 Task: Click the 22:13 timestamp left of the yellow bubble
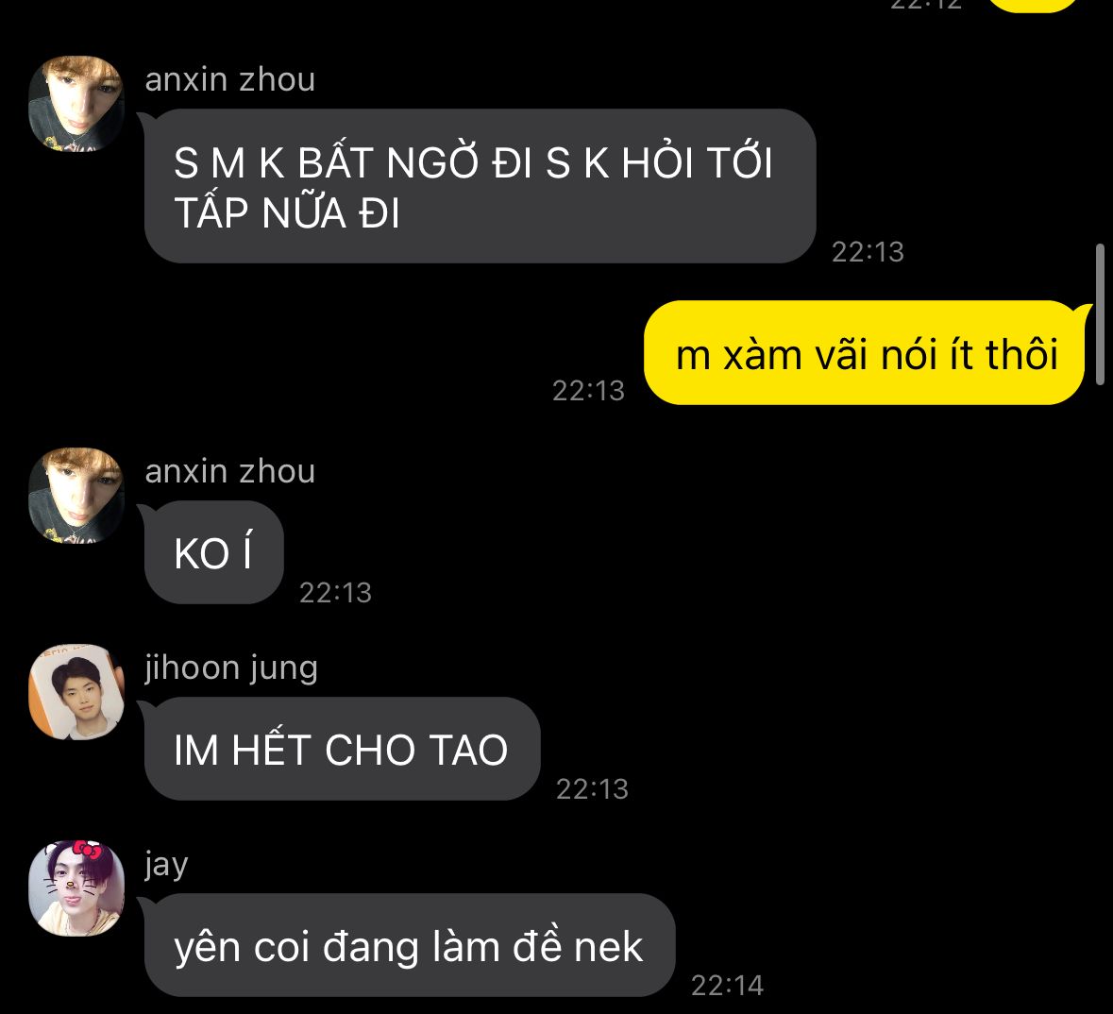pyautogui.click(x=588, y=391)
